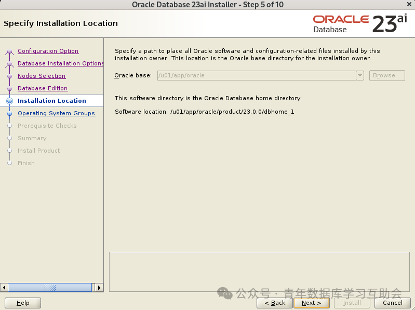415x310 pixels.
Task: Open Help for the installer
Action: pos(23,303)
